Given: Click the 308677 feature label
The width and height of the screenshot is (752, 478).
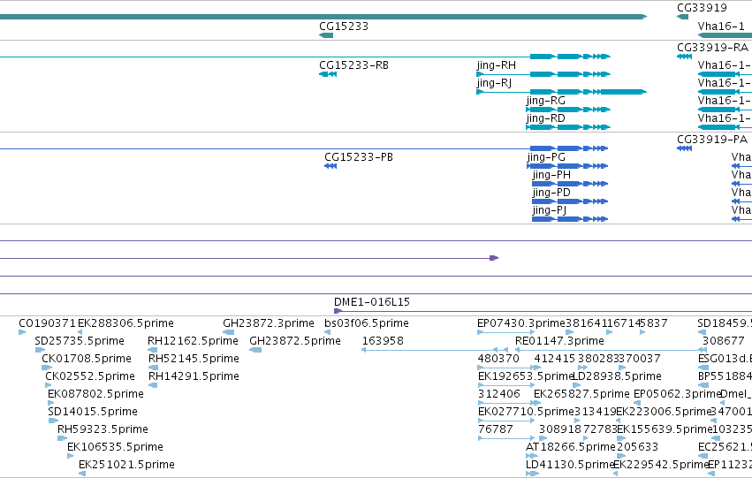Looking at the screenshot, I should (x=723, y=341).
